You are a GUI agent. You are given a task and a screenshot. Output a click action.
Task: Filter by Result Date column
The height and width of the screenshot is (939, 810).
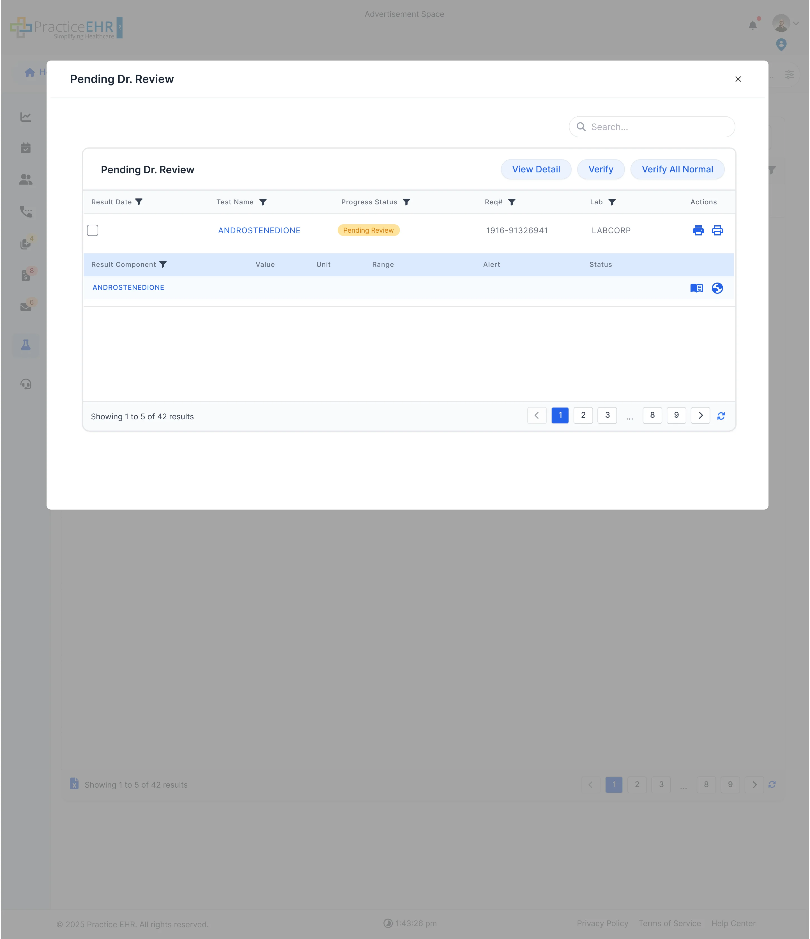(139, 202)
